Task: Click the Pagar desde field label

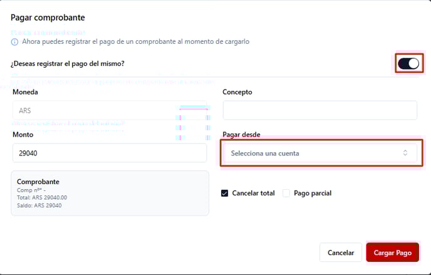Action: (241, 135)
